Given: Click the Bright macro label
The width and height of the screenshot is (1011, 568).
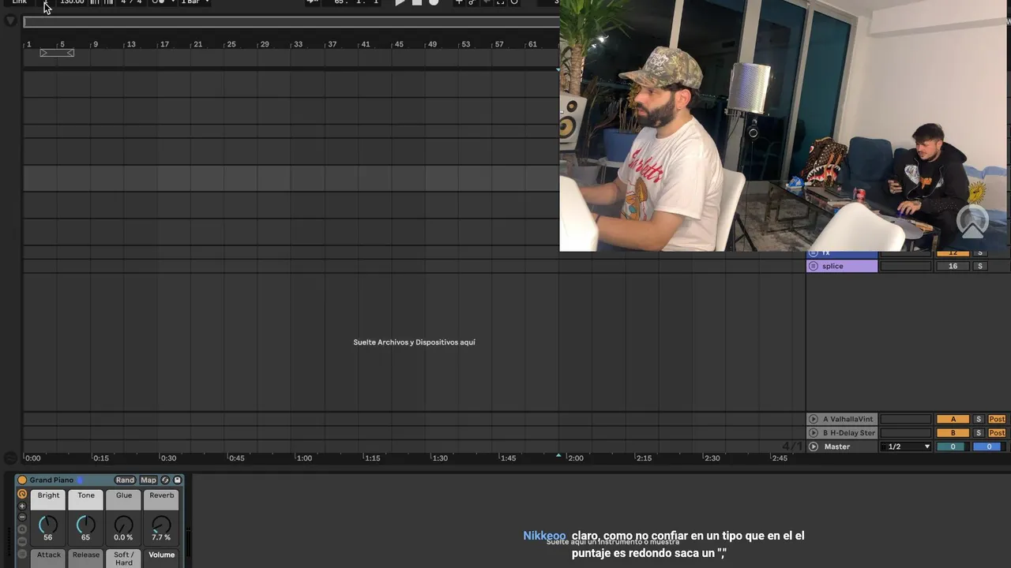Looking at the screenshot, I should [x=48, y=495].
